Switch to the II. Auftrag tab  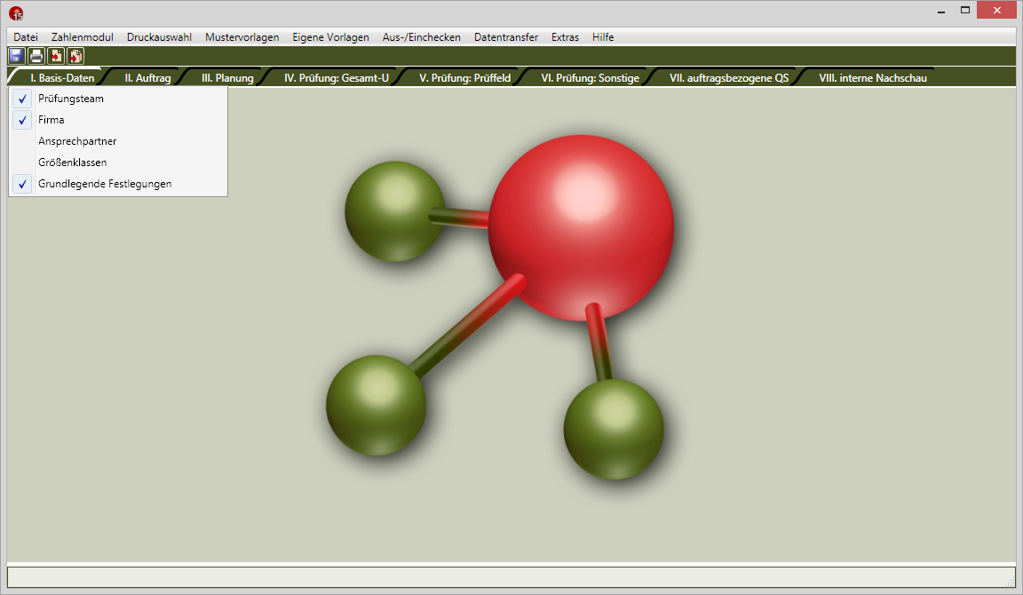point(147,78)
